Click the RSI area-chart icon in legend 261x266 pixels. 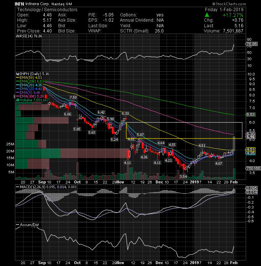click(x=17, y=36)
